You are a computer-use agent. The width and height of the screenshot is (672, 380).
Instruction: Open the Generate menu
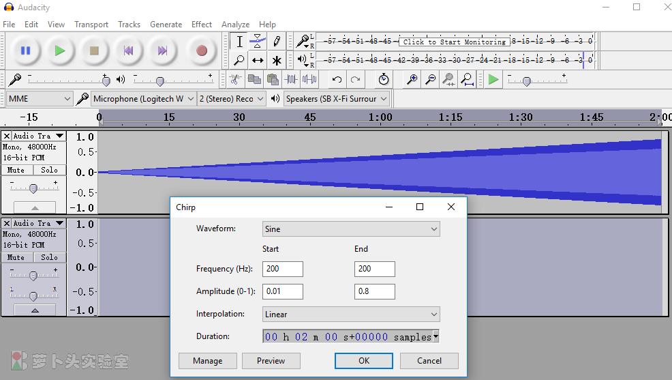click(x=166, y=25)
